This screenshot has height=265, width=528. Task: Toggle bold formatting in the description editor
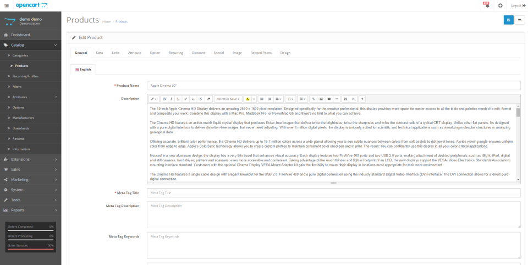(163, 99)
